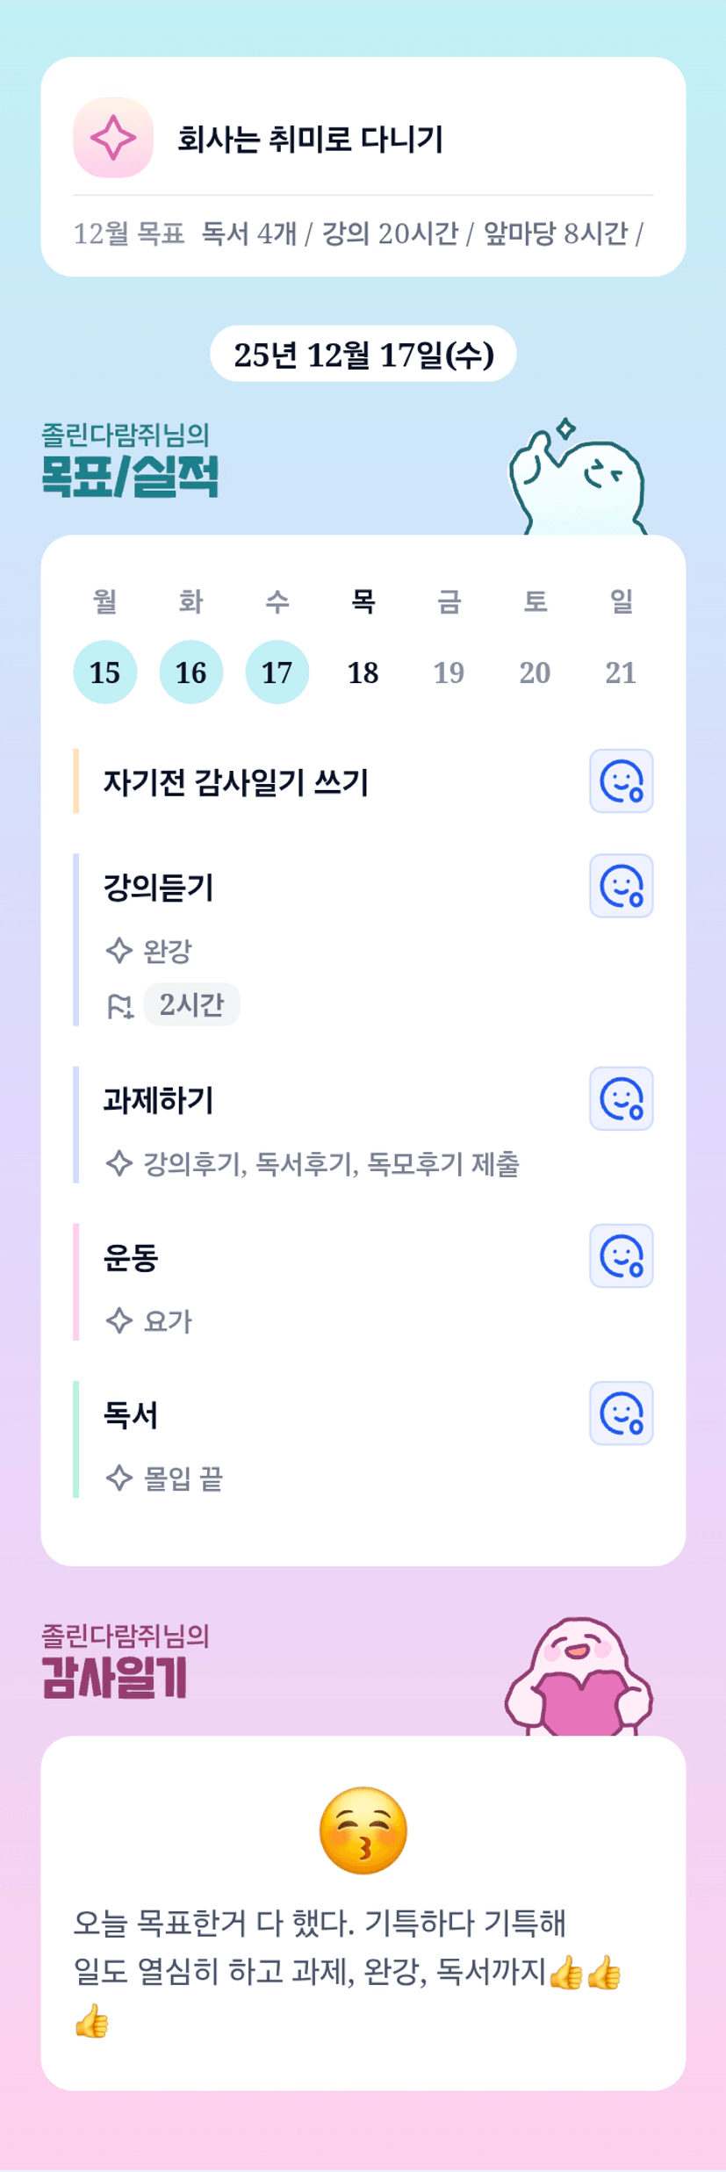
Task: Tap emoji reaction icon for 자기전 감사일기 쓰기
Action: tap(621, 780)
